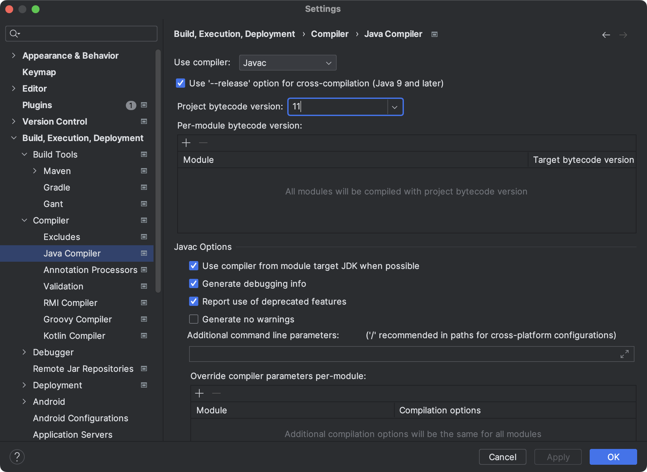647x472 pixels.
Task: Uncheck Generate debugging info
Action: tap(194, 283)
